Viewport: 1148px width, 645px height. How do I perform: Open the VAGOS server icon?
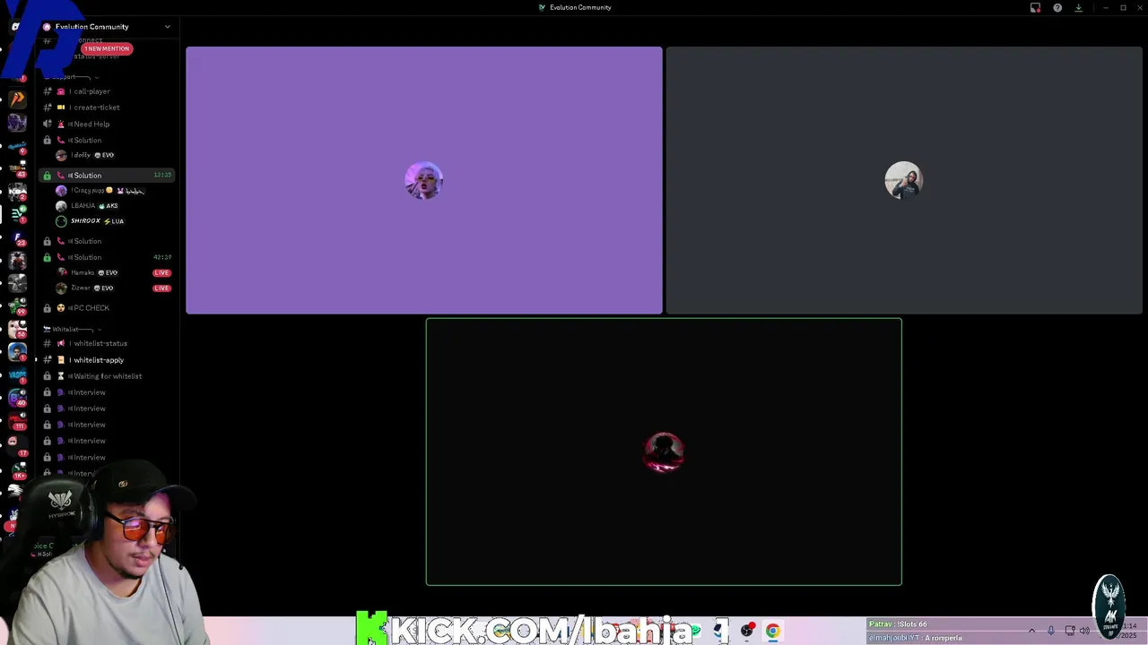(17, 375)
